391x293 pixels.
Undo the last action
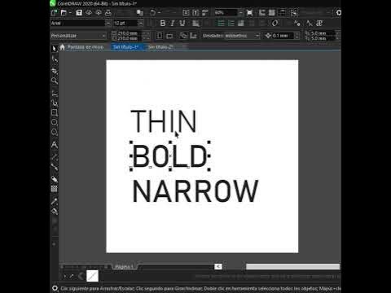(152, 12)
